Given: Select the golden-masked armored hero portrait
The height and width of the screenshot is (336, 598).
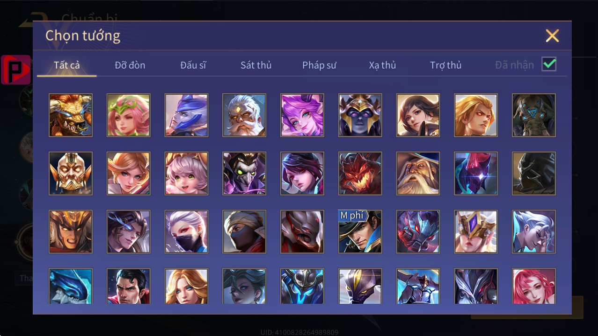Looking at the screenshot, I should [71, 174].
